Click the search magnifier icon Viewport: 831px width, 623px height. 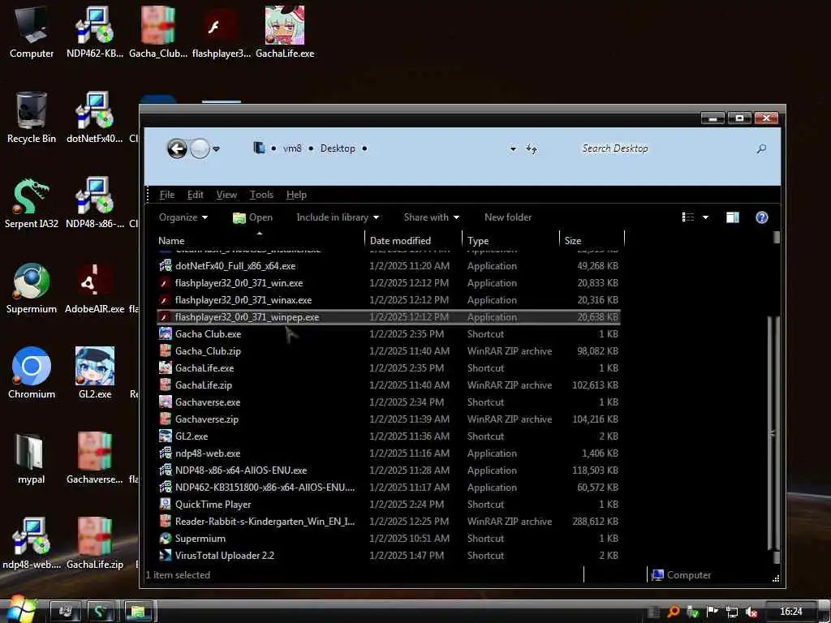tap(761, 149)
